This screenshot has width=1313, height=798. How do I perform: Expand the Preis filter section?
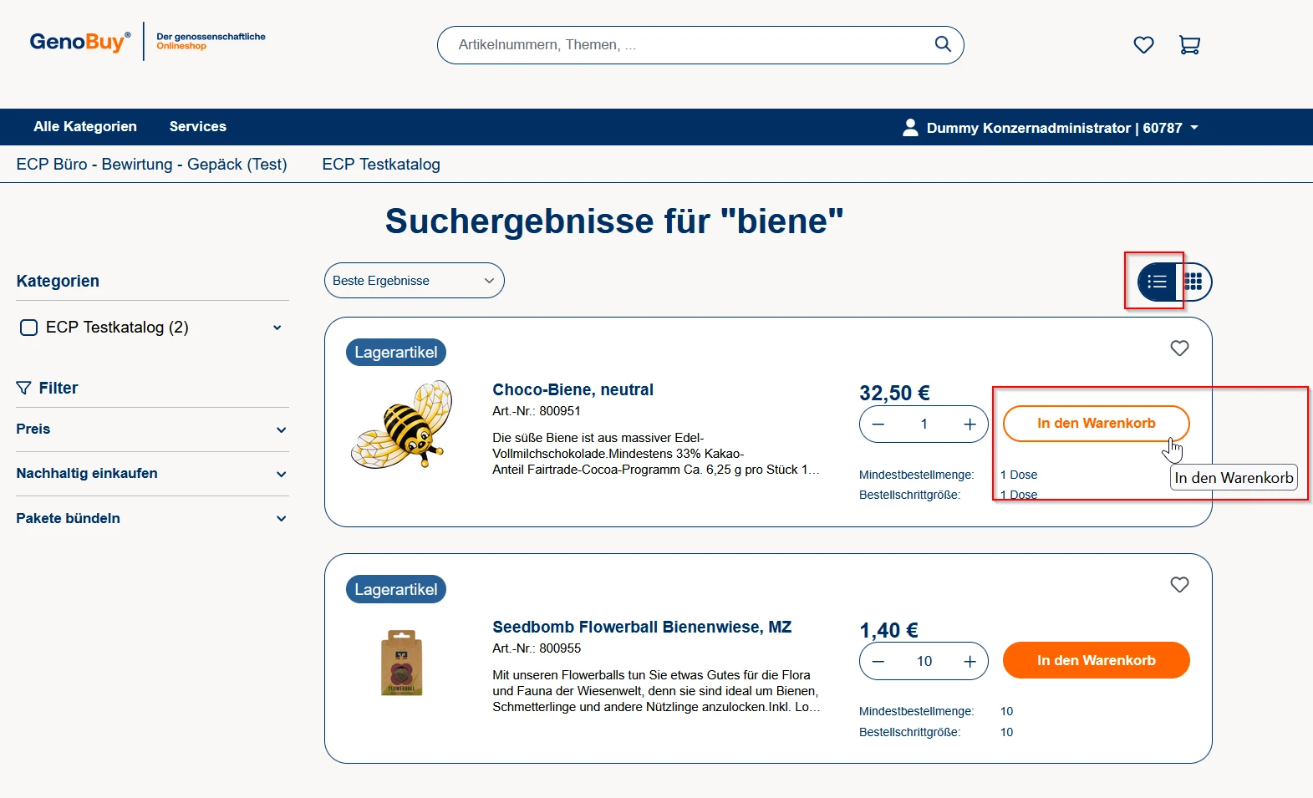pos(151,429)
